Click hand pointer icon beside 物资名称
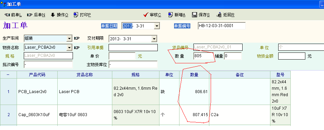The width and height of the screenshot is (324, 130). pos(77,48)
